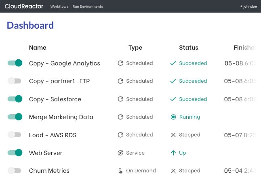
Task: Click the Stopped X icon for Load - AWS RDS
Action: [173, 135]
